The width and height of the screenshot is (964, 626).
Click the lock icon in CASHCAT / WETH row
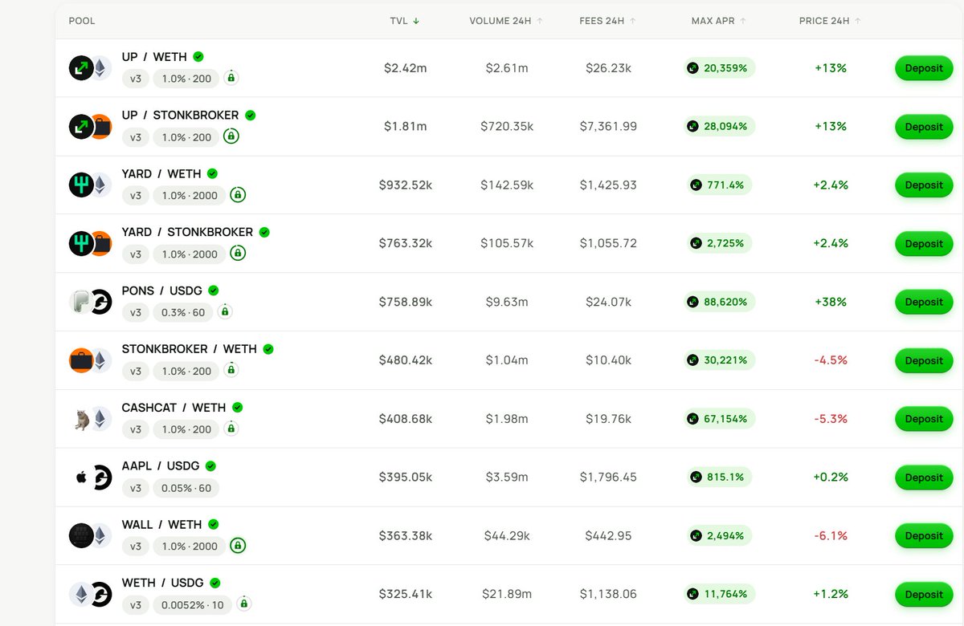(x=231, y=429)
